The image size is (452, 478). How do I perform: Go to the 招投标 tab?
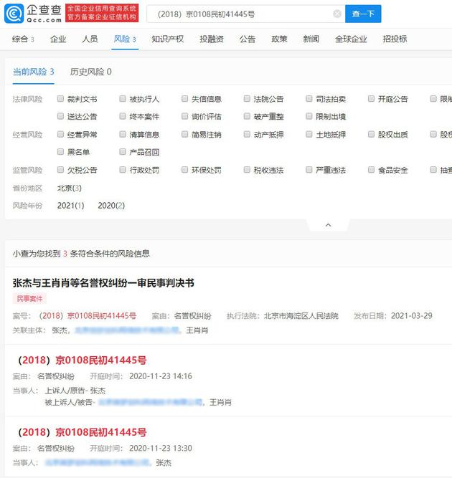coord(395,39)
